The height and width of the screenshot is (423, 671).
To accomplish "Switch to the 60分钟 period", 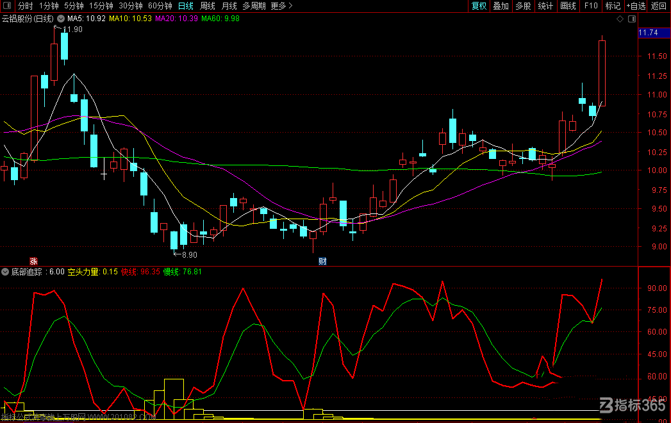I will 160,6.
